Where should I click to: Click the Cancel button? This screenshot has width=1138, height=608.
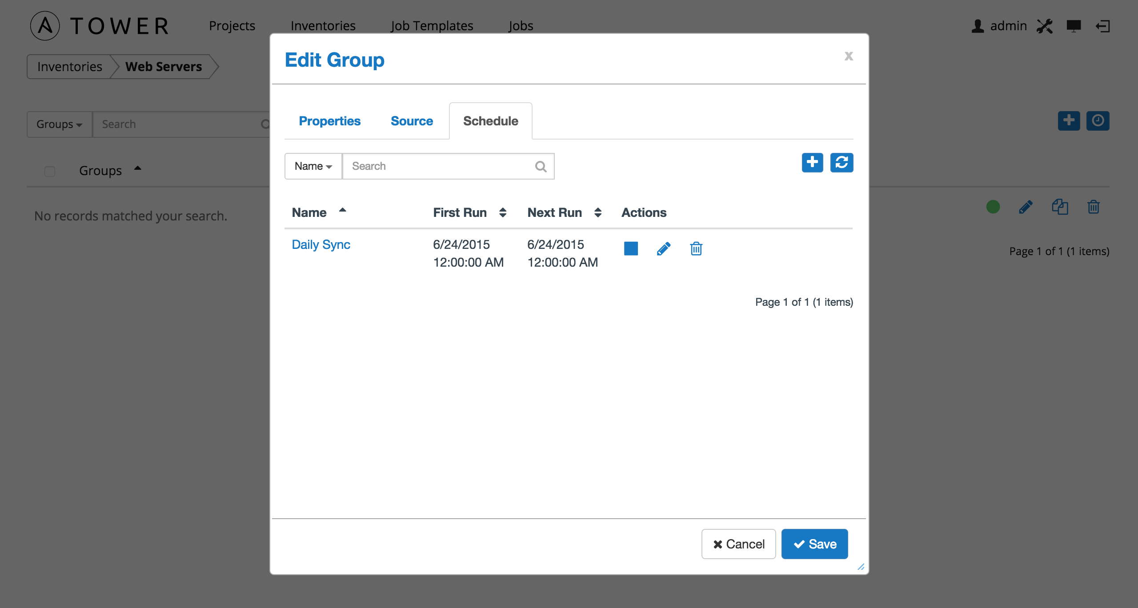739,544
